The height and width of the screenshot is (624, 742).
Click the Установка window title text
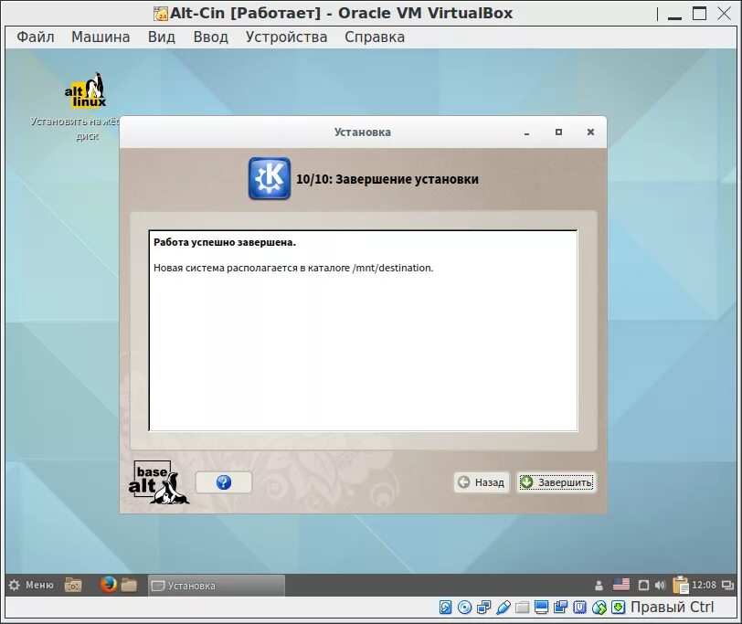coord(363,132)
